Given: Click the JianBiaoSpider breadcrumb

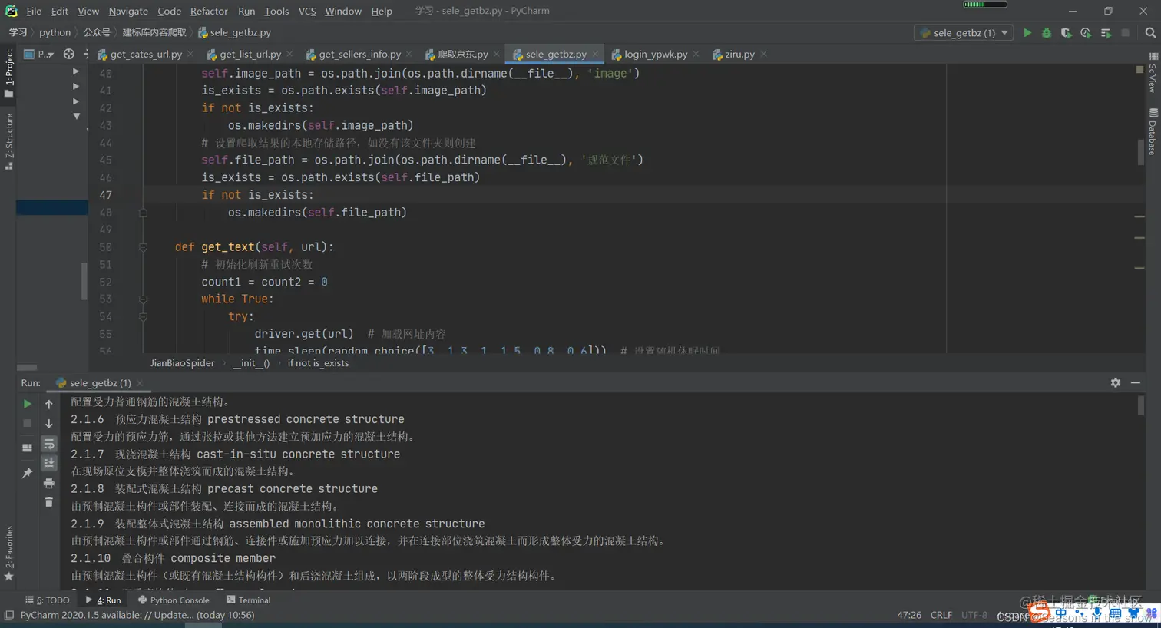Looking at the screenshot, I should [x=182, y=363].
